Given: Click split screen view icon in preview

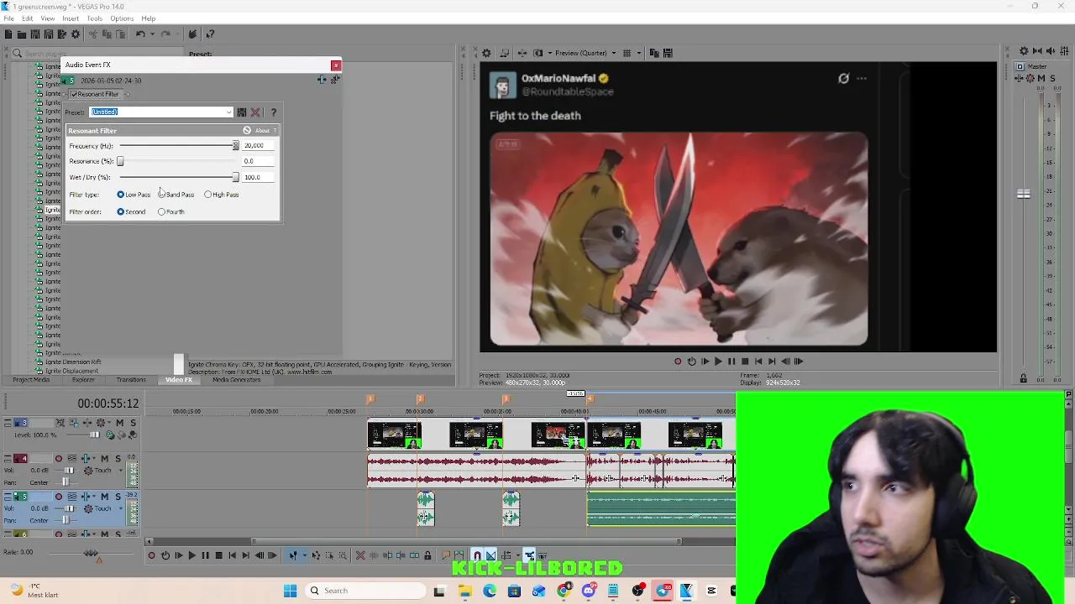Looking at the screenshot, I should 538,53.
